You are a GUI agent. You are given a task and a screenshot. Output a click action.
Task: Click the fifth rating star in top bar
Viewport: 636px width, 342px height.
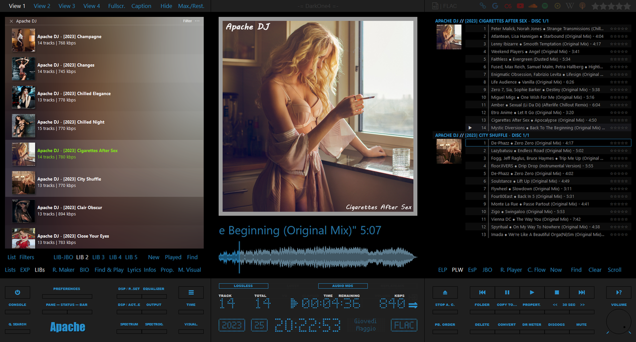pyautogui.click(x=627, y=6)
